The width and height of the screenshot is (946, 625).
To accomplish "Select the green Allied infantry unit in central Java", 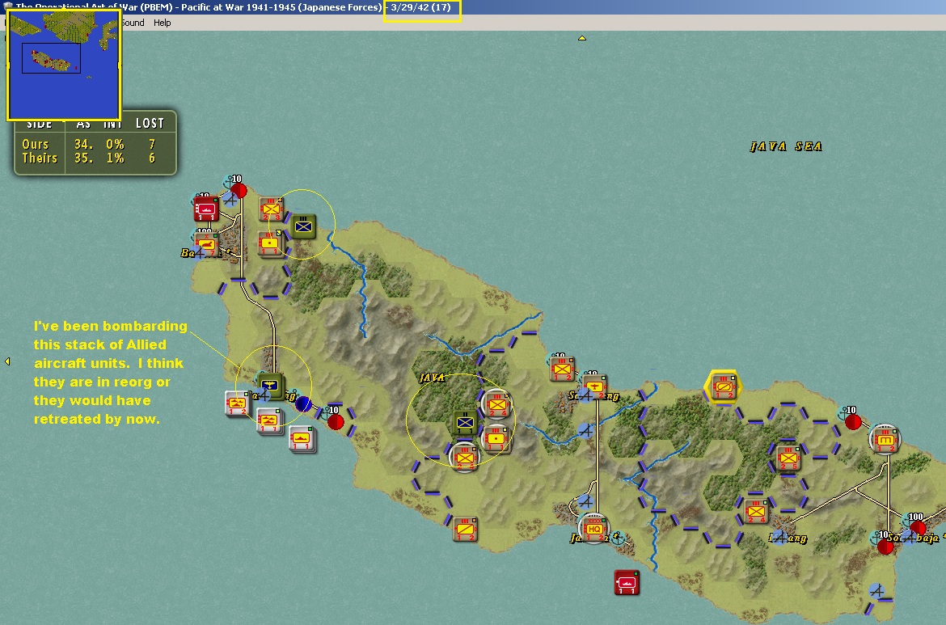I will click(465, 423).
